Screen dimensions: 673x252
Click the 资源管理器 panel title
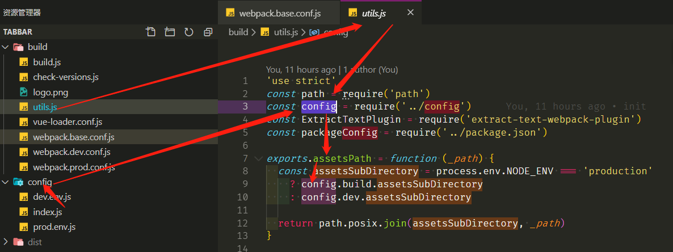pyautogui.click(x=22, y=12)
